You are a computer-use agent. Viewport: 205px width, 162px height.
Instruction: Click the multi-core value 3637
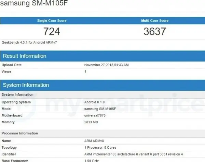[155, 32]
